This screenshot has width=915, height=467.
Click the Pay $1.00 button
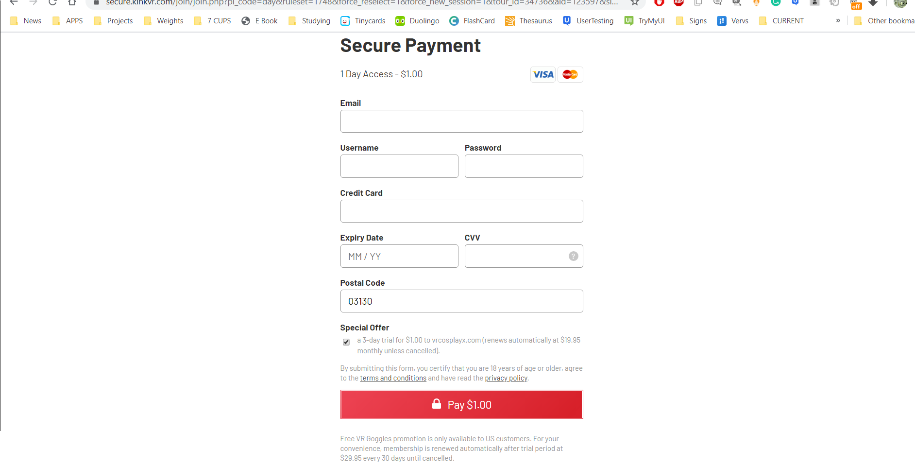pyautogui.click(x=461, y=404)
